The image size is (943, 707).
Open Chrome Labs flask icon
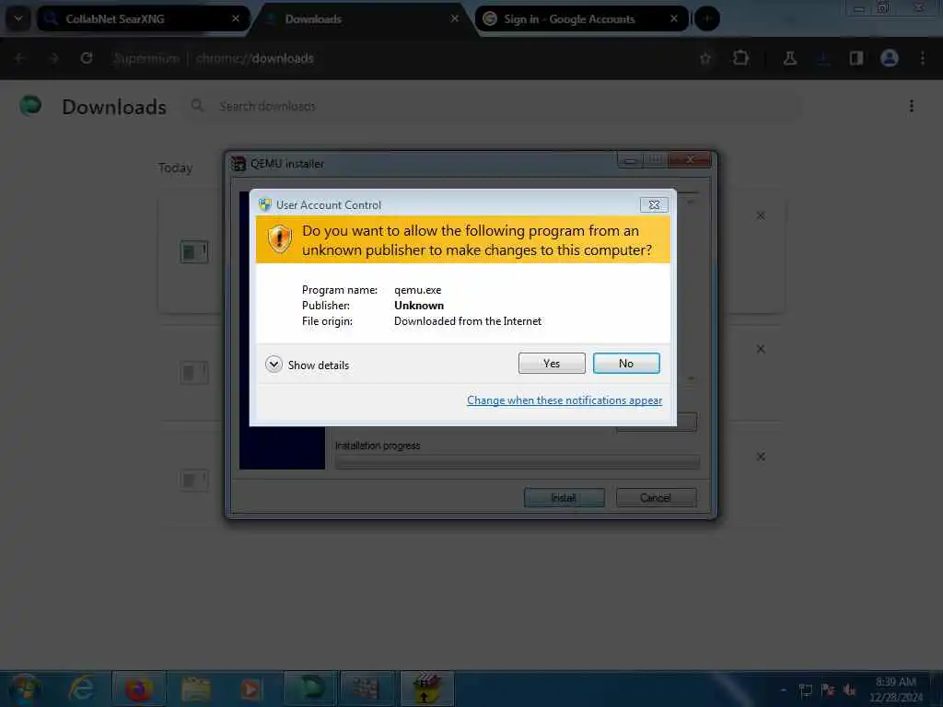click(789, 58)
